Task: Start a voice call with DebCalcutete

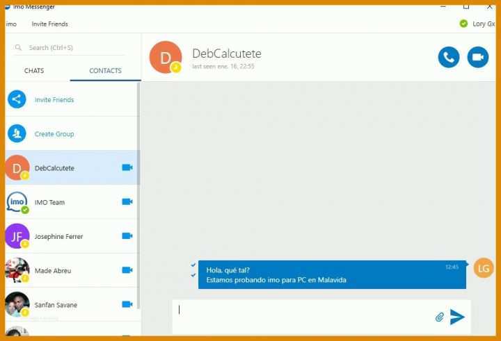Action: (x=449, y=57)
